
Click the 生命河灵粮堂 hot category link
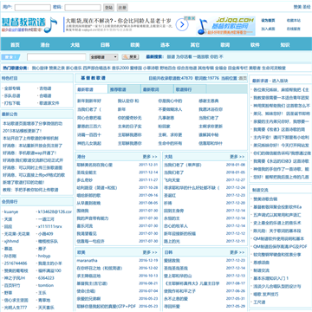[274, 68]
